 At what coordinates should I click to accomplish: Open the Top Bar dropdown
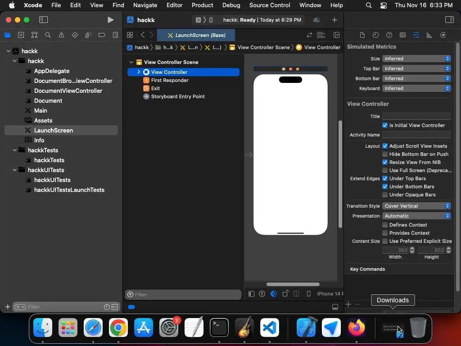[x=416, y=68]
